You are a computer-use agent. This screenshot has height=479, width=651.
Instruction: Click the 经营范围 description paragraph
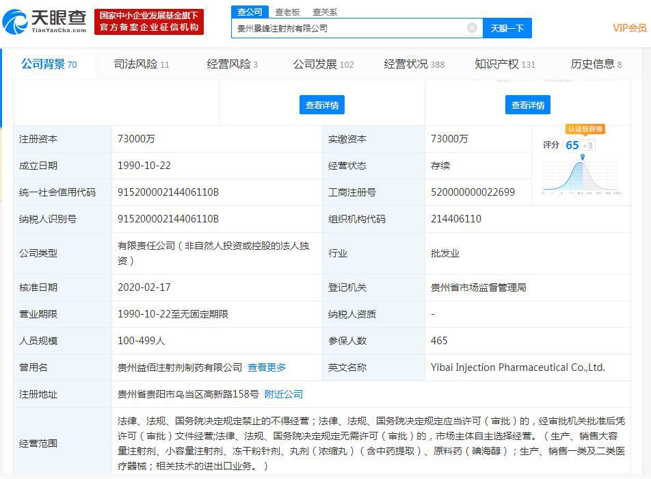coord(371,443)
